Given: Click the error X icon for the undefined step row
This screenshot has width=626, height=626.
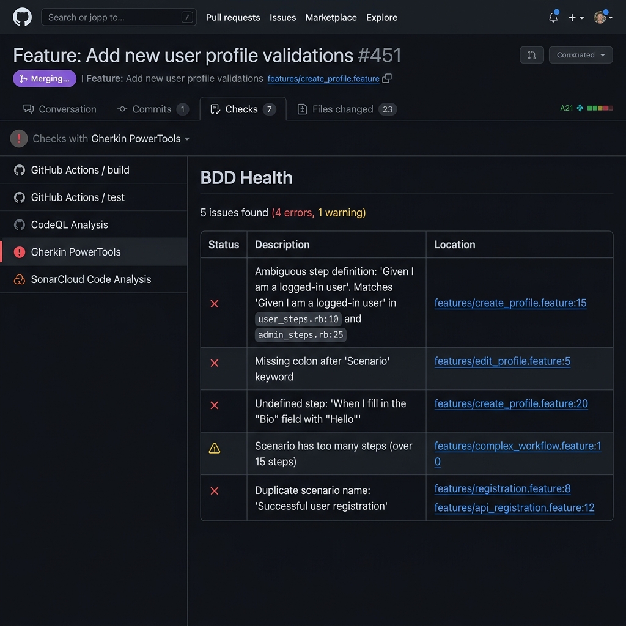Looking at the screenshot, I should pyautogui.click(x=215, y=405).
